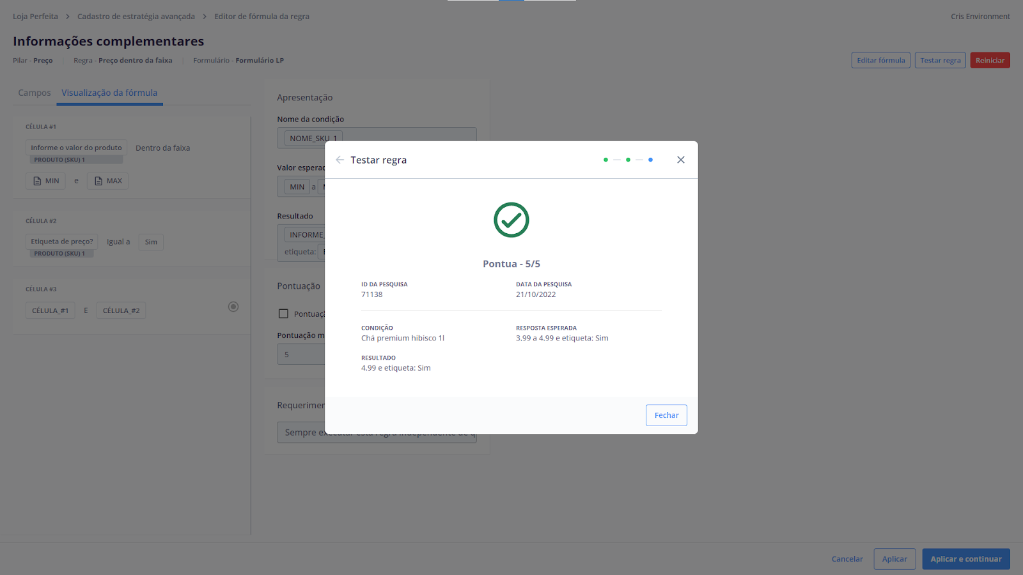Image resolution: width=1023 pixels, height=575 pixels.
Task: Click Aplicar e continuar button
Action: click(x=965, y=559)
